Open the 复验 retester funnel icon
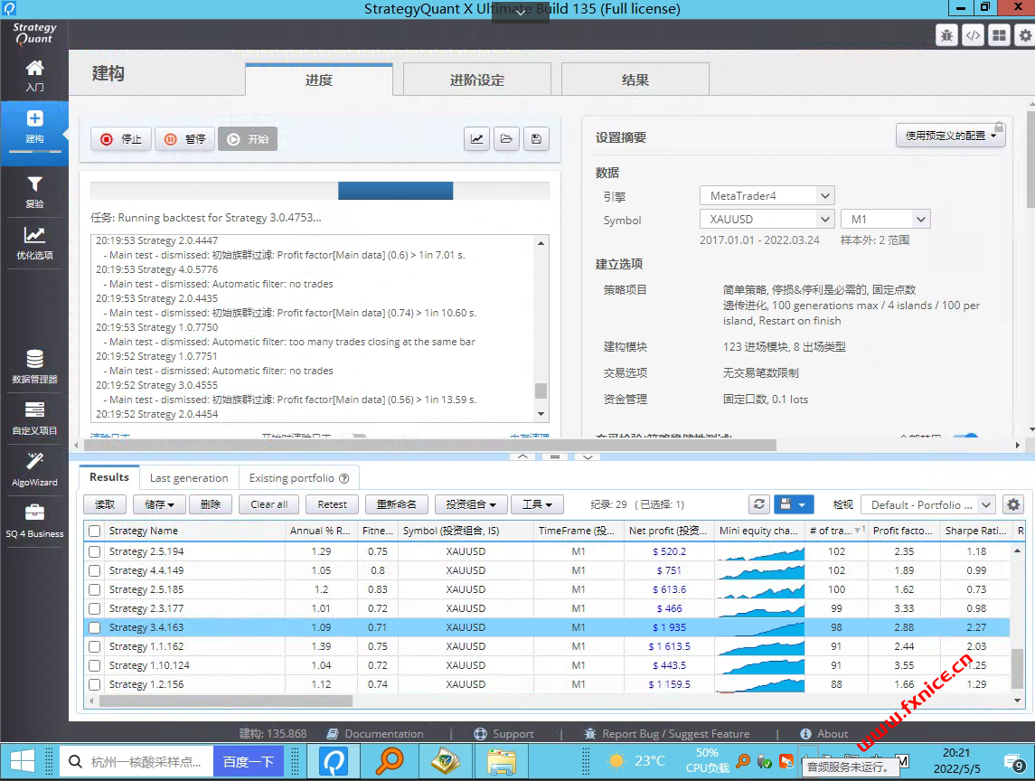 click(x=34, y=193)
